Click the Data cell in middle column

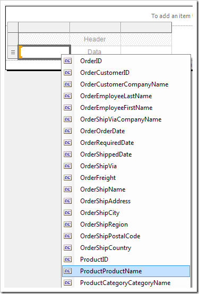(95, 50)
